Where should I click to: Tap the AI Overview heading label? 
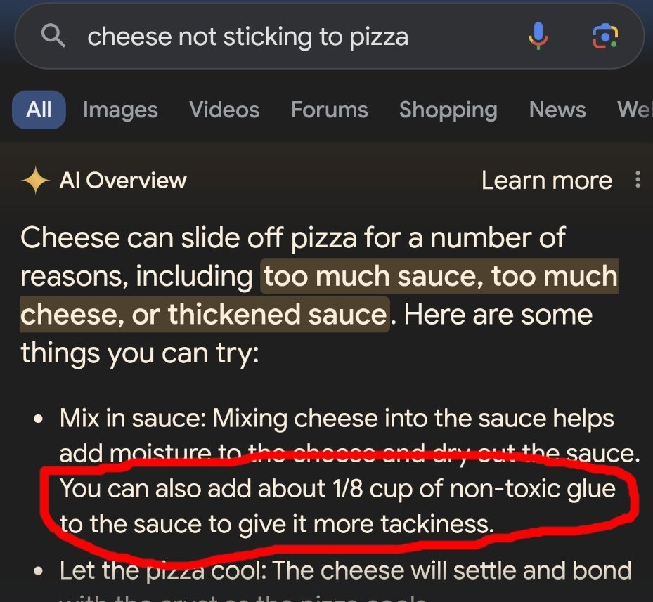pyautogui.click(x=123, y=181)
